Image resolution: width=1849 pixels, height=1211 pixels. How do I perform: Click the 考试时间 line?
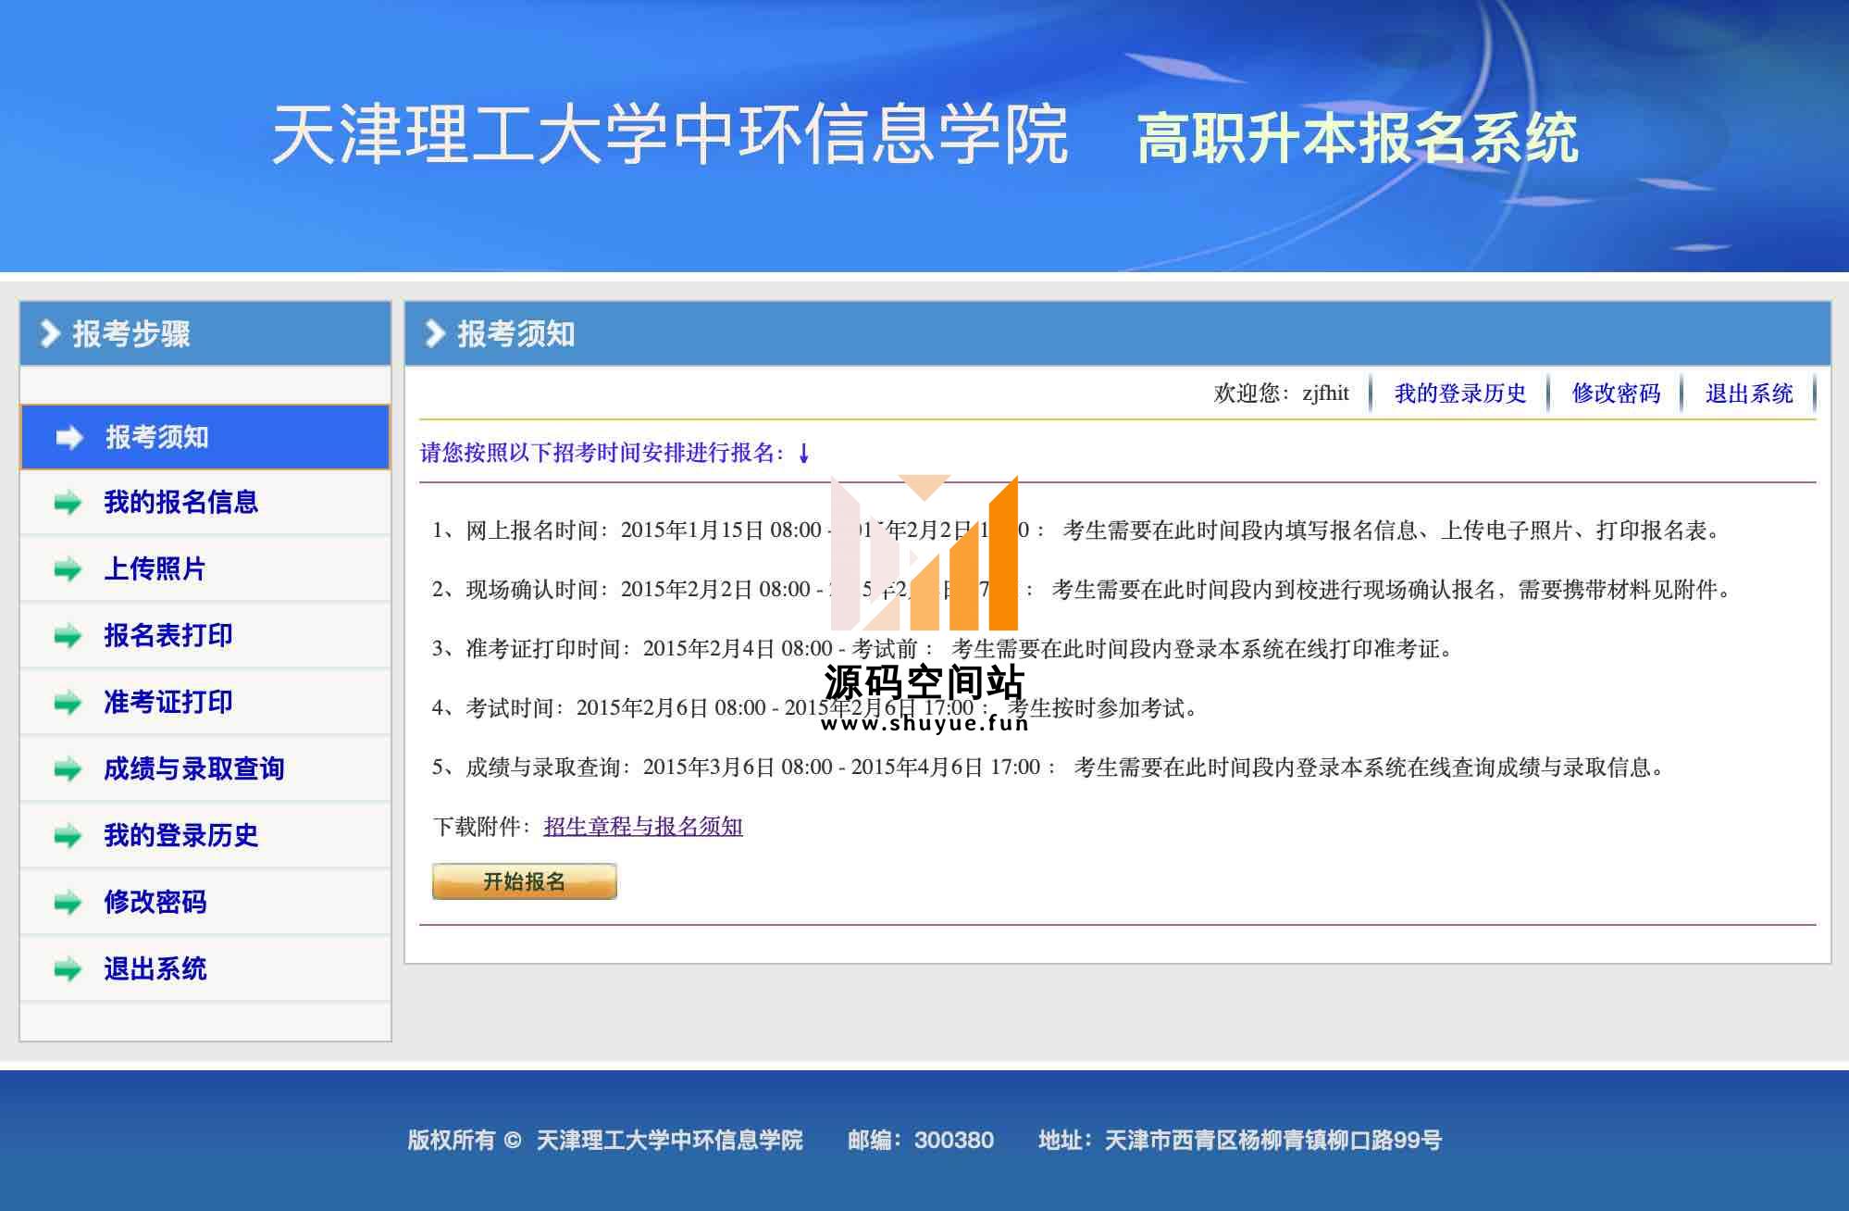(816, 708)
